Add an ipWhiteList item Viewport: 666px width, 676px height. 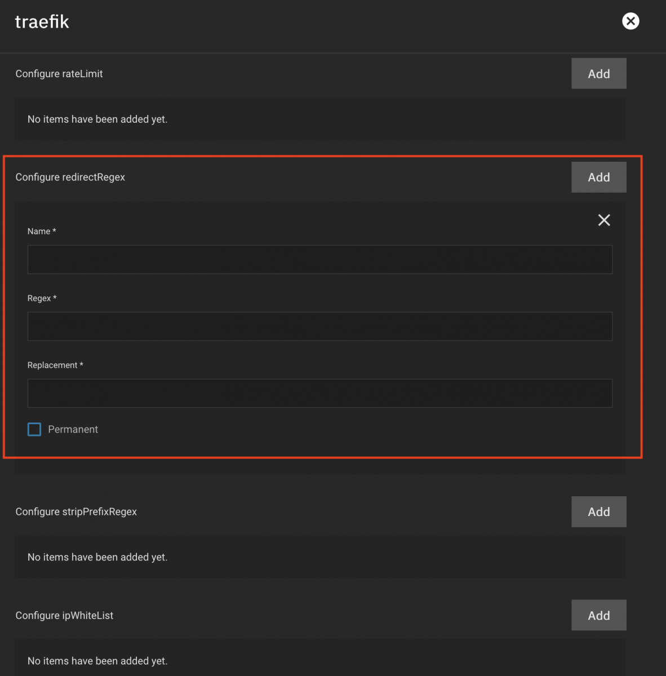pos(598,615)
